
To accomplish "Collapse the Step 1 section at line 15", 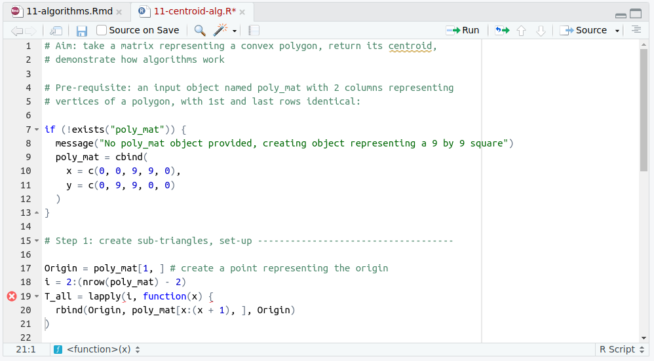I will tap(37, 241).
